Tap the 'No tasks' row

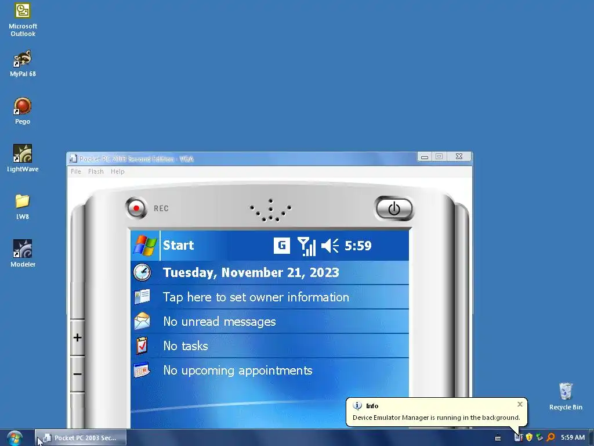point(270,346)
